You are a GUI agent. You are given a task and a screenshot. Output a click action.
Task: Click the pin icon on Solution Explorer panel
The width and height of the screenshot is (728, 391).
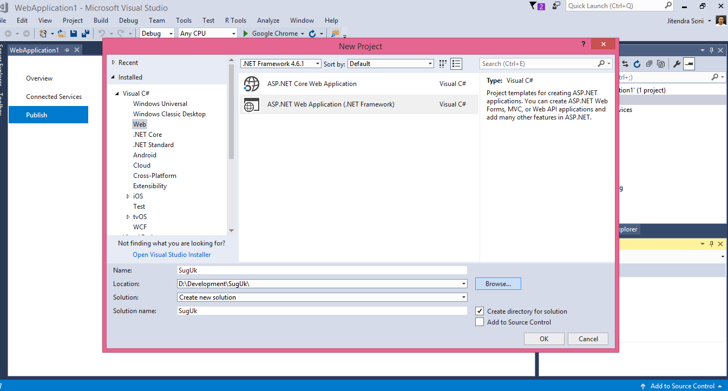[712, 50]
